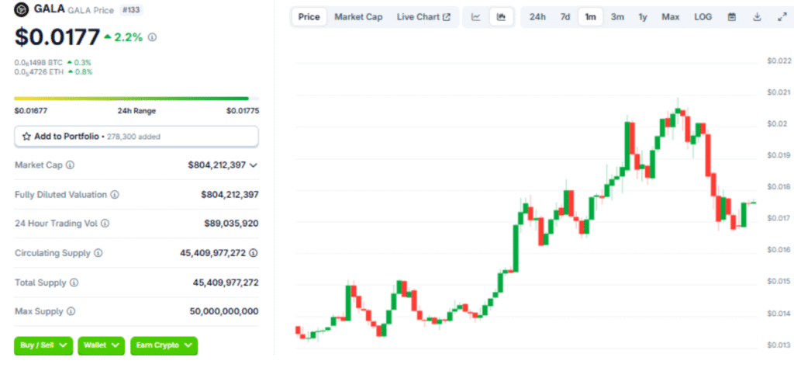Expand the Earn Crypto dropdown

point(164,345)
